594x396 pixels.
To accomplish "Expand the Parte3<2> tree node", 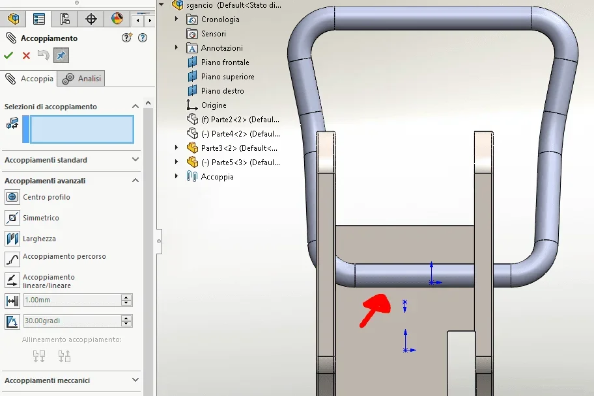I will (x=176, y=148).
